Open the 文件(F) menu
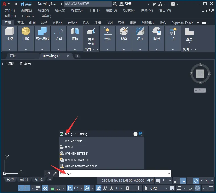216x193 pixels. click(10, 10)
